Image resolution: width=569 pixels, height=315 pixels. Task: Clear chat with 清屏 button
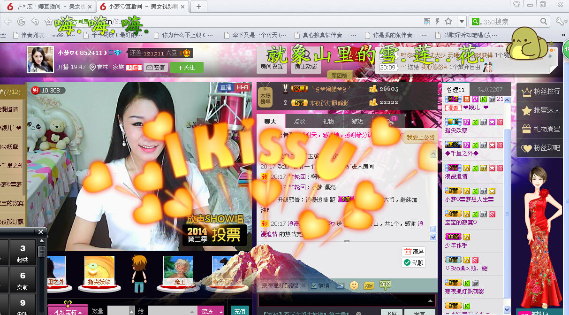[414, 252]
